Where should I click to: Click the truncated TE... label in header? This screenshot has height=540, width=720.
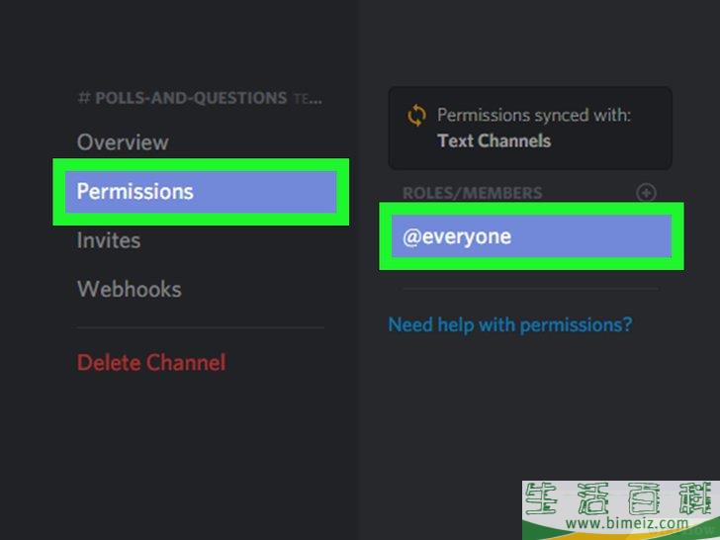coord(308,98)
